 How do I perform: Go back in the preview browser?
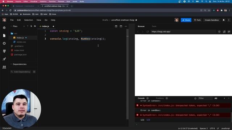(138, 31)
